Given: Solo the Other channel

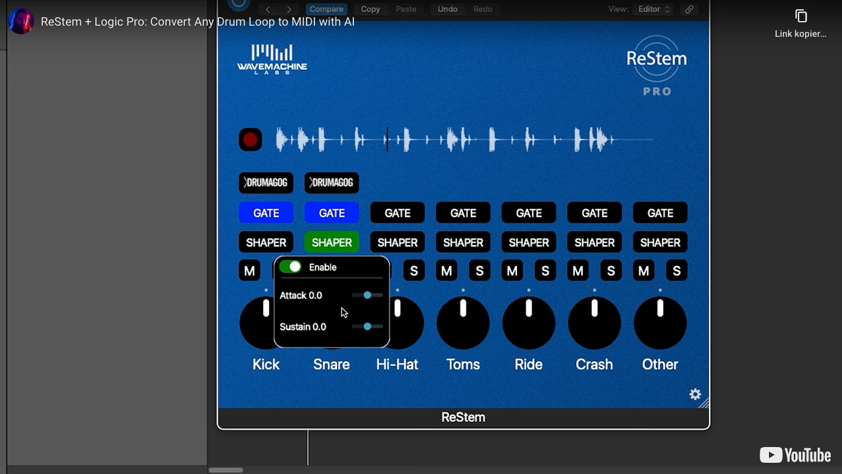Looking at the screenshot, I should pyautogui.click(x=677, y=271).
